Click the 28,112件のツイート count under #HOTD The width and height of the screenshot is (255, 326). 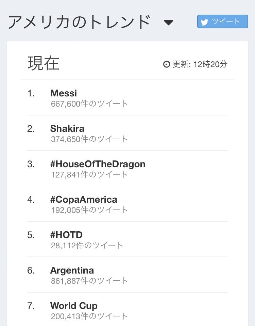pyautogui.click(x=87, y=245)
